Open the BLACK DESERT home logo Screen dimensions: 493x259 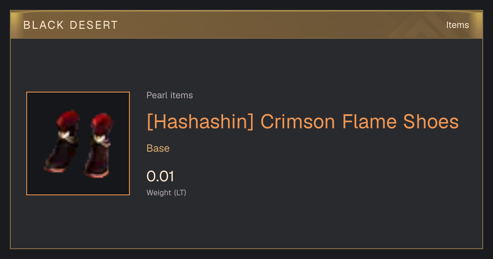(x=71, y=25)
